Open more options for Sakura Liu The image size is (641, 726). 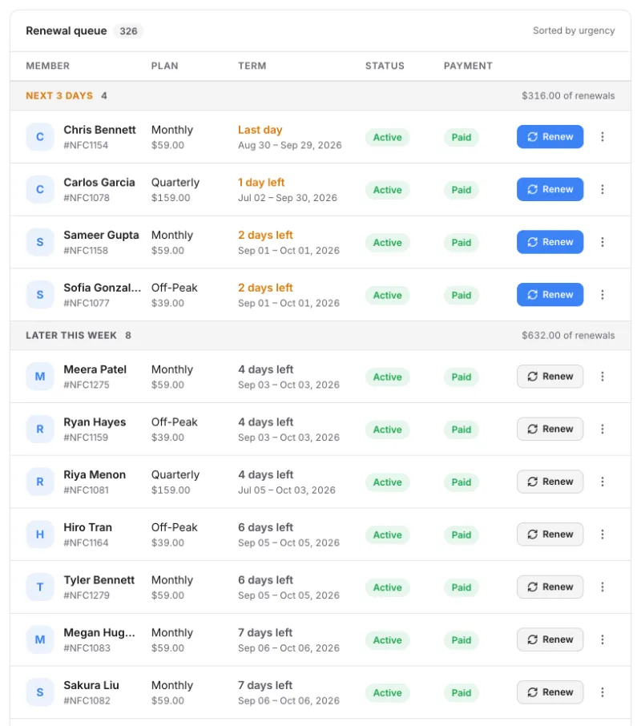pos(602,692)
